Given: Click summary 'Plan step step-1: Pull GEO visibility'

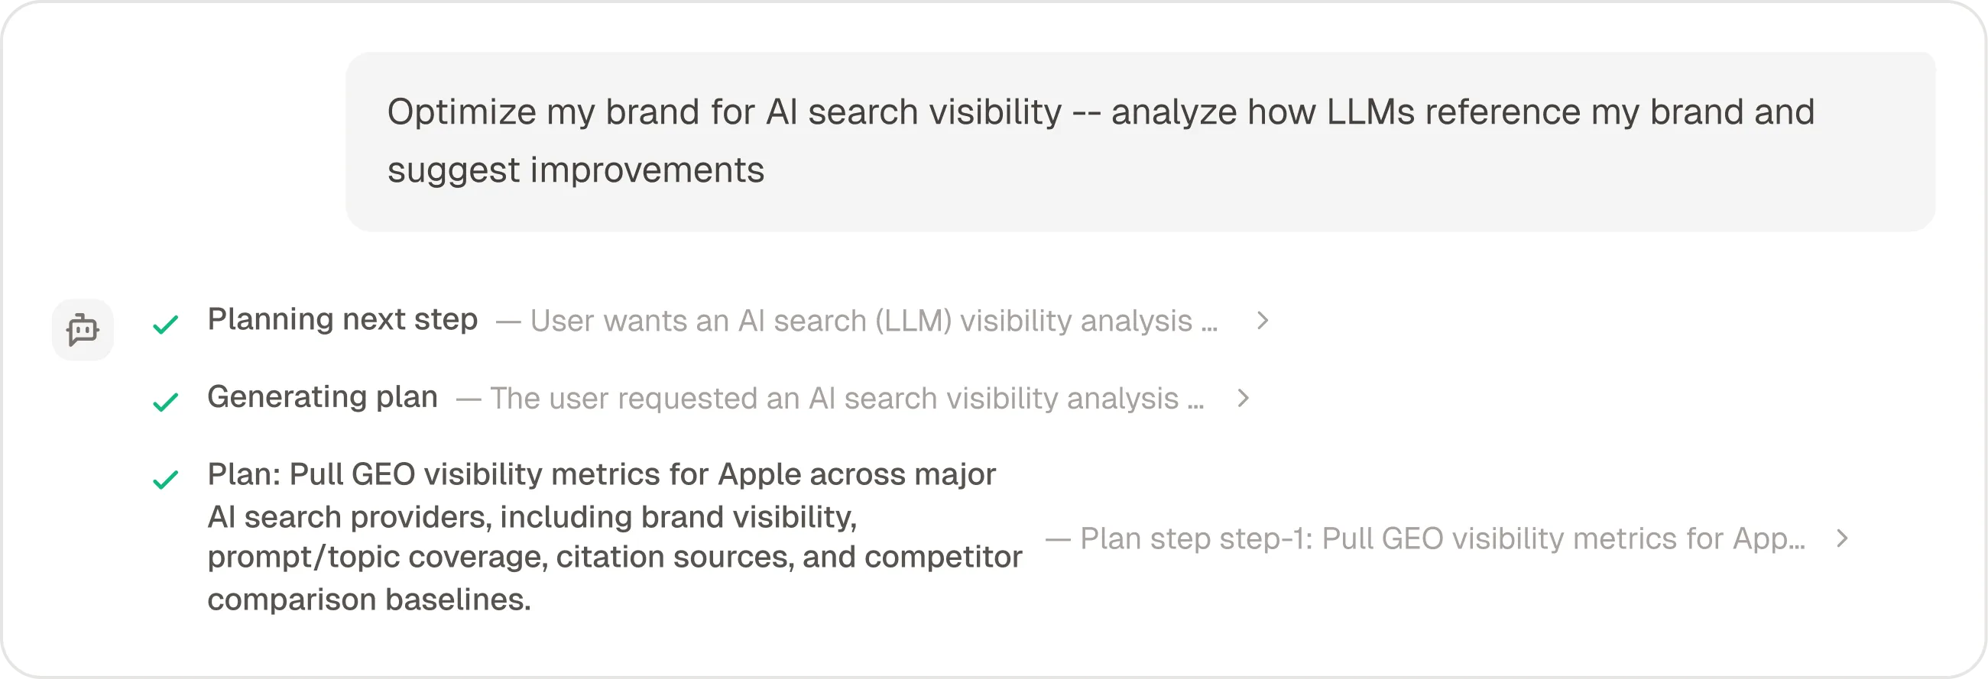Looking at the screenshot, I should coord(1425,538).
